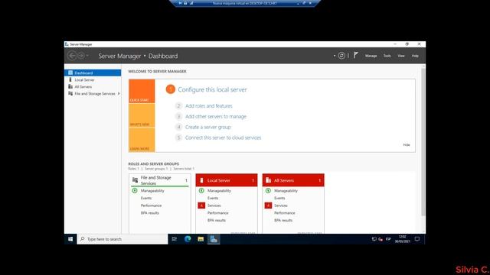Click the back navigation arrow in Server Manager
Screen dimensions: 490x275
click(72, 56)
